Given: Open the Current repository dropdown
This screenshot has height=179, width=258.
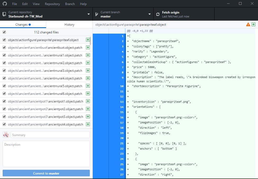Looking at the screenshot, I should (46, 14).
